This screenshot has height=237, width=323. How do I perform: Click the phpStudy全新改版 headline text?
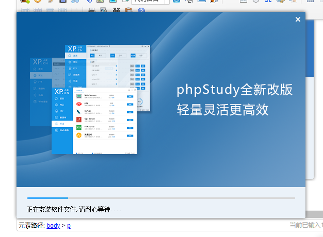click(x=235, y=90)
